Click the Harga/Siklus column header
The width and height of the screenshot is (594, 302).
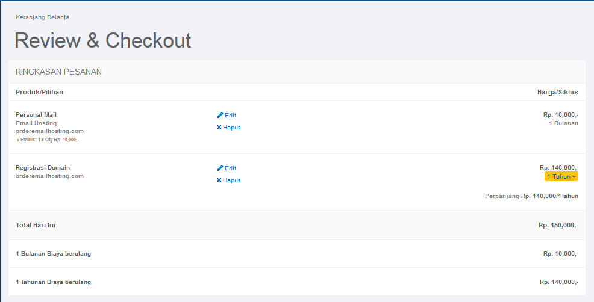click(558, 92)
